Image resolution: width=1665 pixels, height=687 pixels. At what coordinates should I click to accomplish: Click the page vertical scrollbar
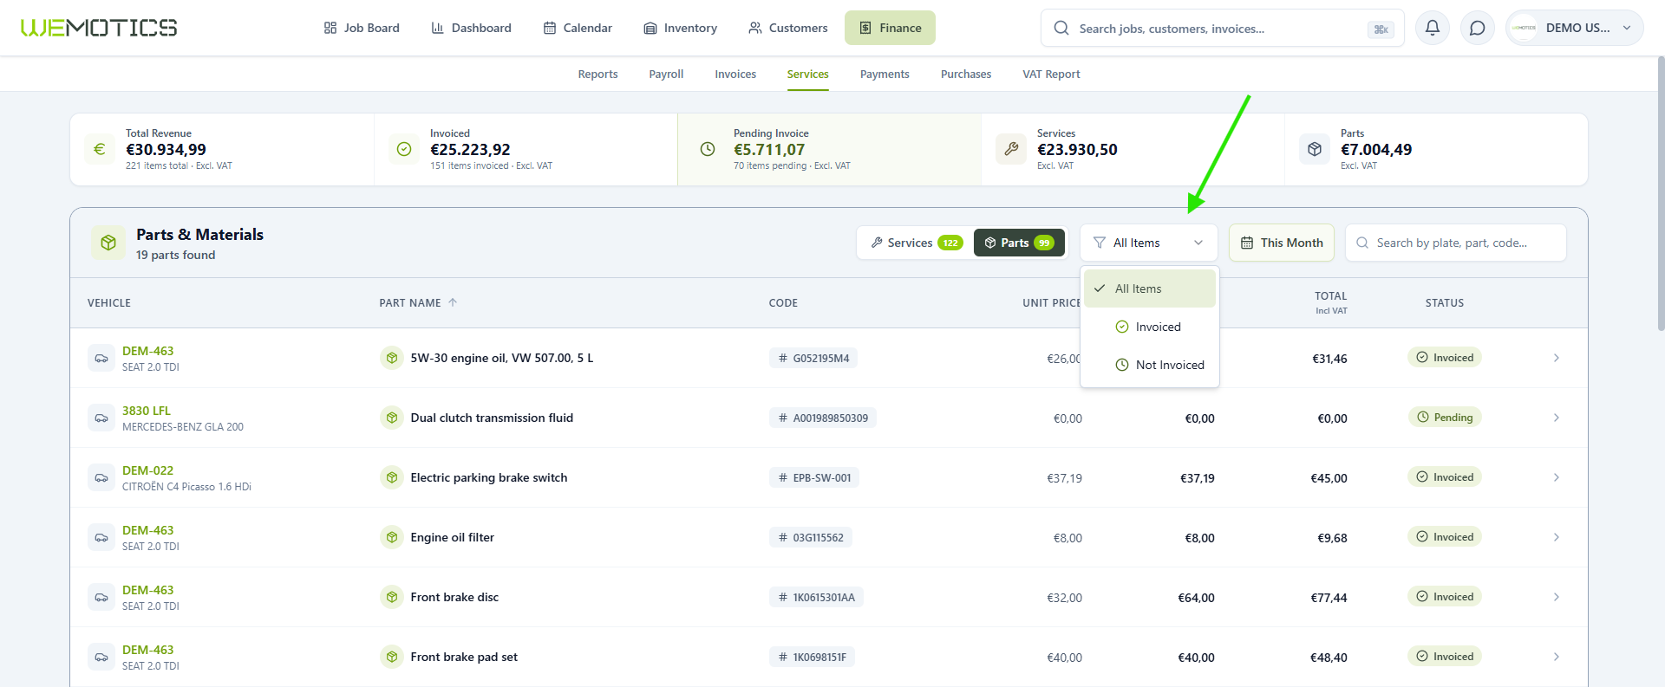(1661, 195)
